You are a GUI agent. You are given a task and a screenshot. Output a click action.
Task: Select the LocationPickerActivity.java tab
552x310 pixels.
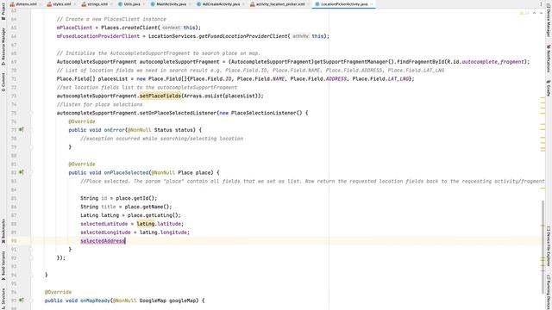point(343,4)
